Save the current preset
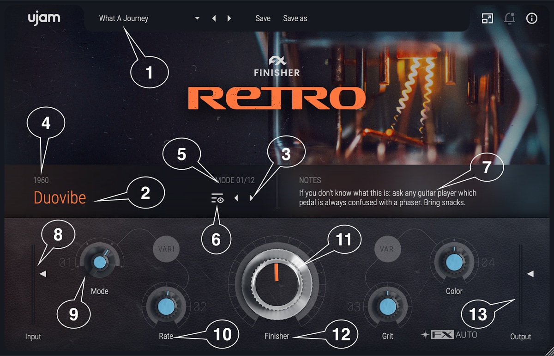 (263, 18)
